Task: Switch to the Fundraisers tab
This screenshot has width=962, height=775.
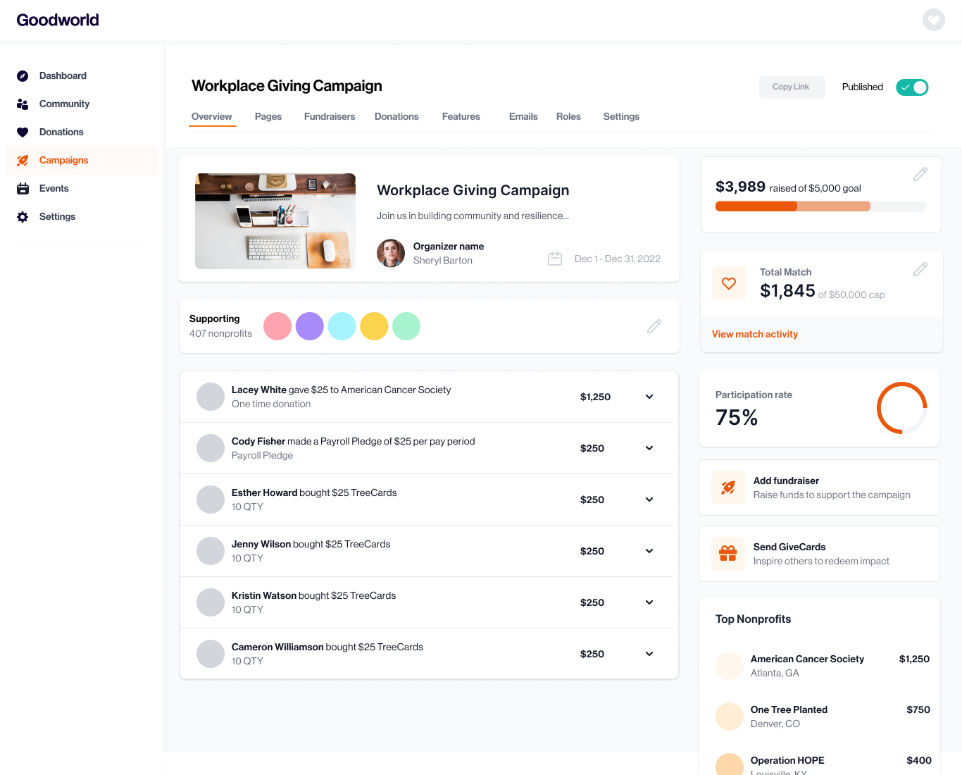Action: (330, 116)
